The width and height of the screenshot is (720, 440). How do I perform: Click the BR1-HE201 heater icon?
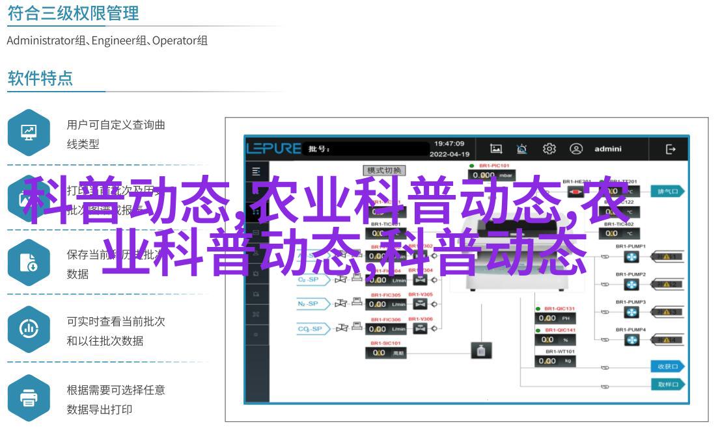pos(576,192)
